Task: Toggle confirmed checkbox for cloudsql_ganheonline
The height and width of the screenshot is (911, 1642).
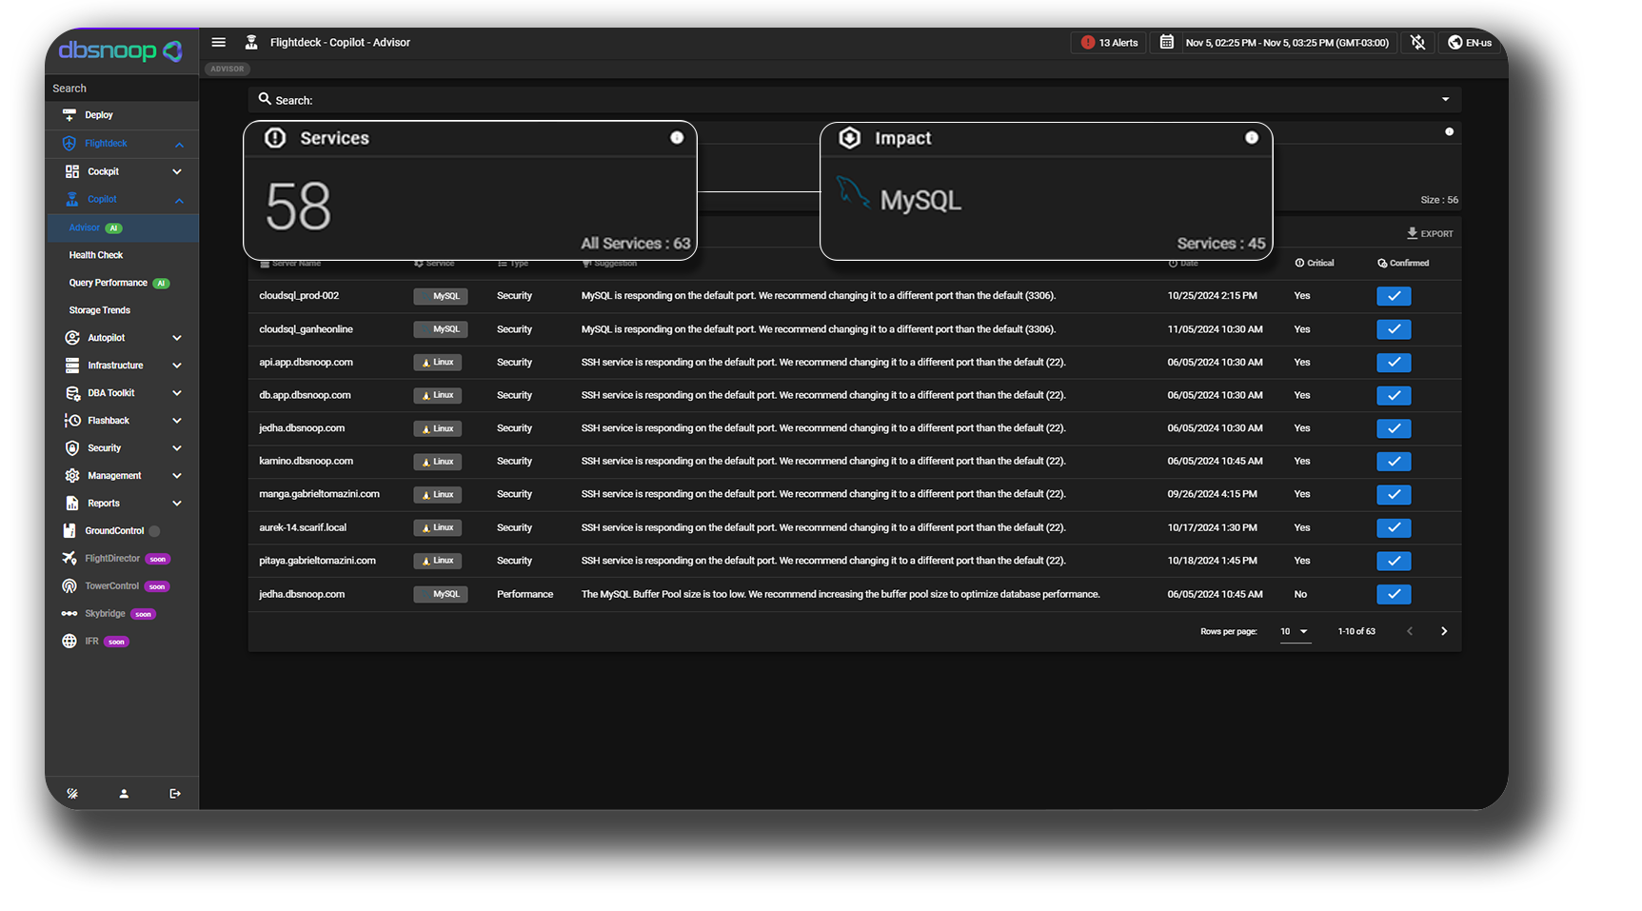Action: tap(1394, 329)
